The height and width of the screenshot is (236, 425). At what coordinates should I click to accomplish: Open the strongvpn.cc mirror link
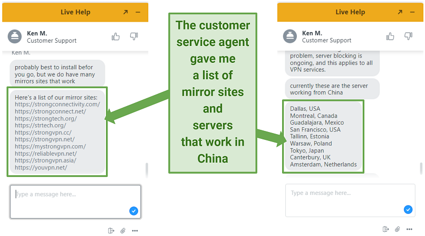click(43, 133)
